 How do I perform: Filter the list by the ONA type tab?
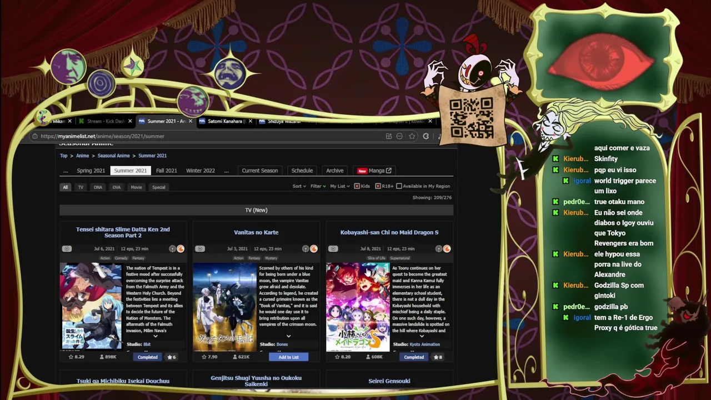(98, 187)
